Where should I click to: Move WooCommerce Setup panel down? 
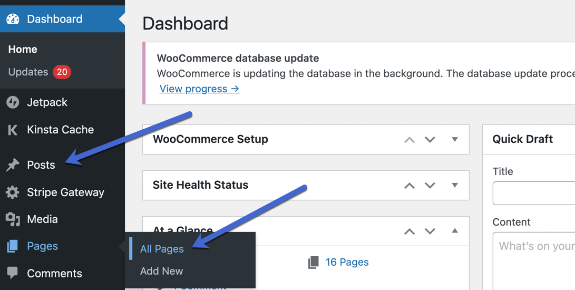(430, 140)
